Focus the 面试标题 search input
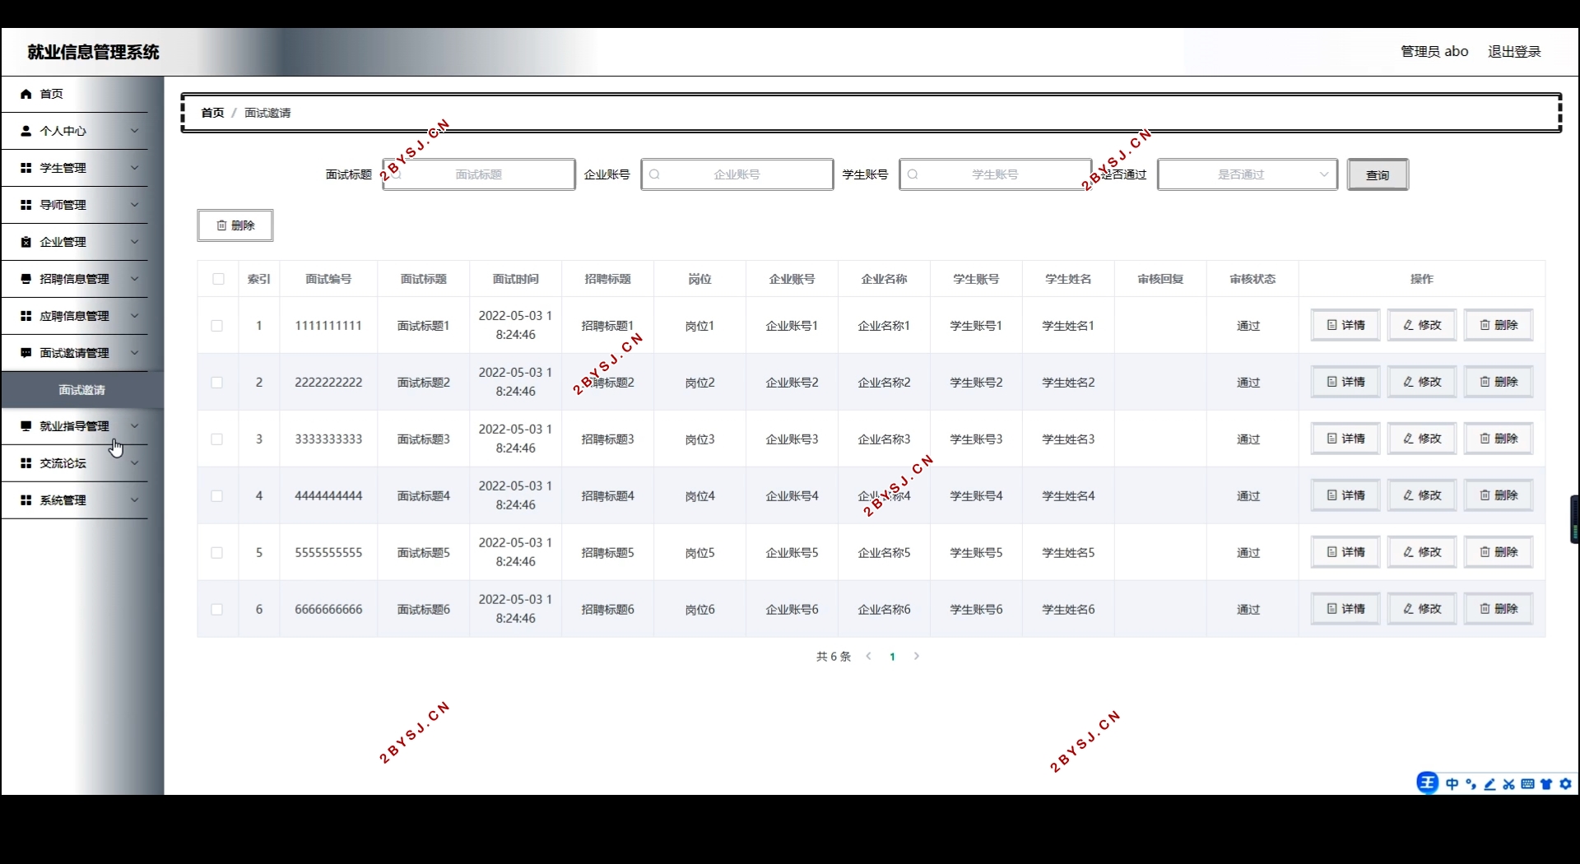Screen dimensions: 1580x864 479,174
